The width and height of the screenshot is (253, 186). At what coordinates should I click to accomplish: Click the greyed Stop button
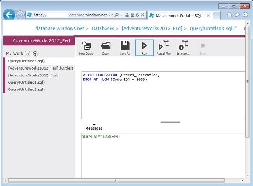[x=202, y=48]
